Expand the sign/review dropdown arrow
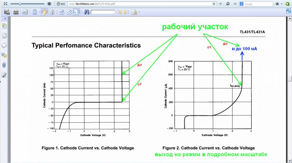The image size is (292, 163). coord(139,12)
